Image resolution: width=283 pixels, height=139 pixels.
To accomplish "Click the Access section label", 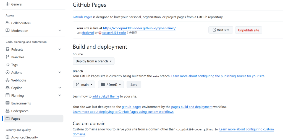I will 10,15.
